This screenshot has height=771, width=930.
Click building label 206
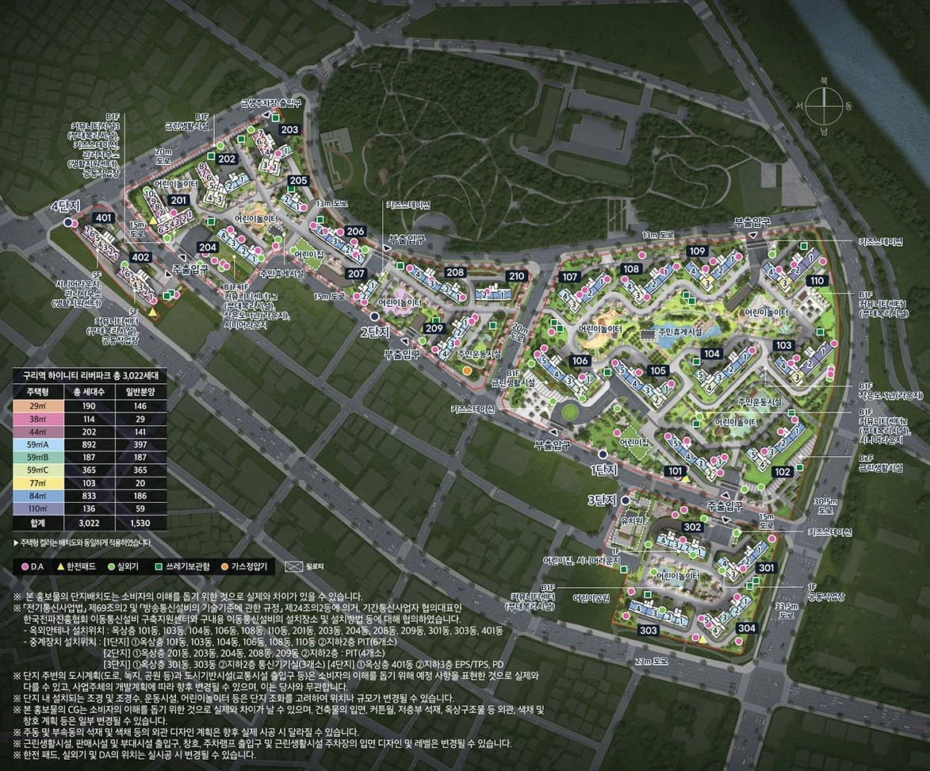(355, 232)
